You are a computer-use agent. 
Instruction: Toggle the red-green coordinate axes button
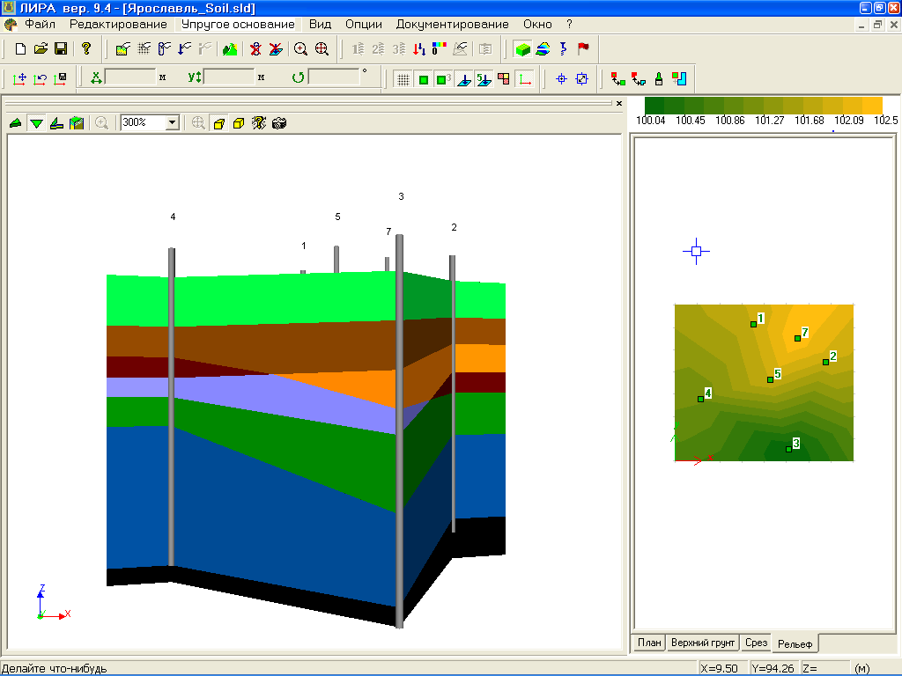tap(525, 79)
